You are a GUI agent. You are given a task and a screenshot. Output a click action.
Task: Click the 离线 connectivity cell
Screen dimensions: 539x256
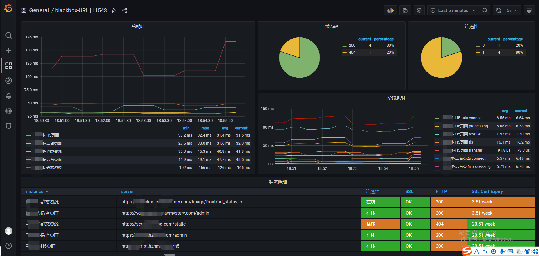point(381,224)
